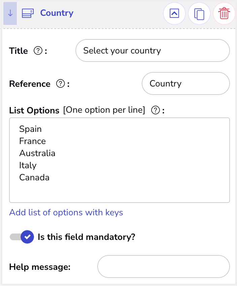
Task: Click the France option line
Action: 32,141
